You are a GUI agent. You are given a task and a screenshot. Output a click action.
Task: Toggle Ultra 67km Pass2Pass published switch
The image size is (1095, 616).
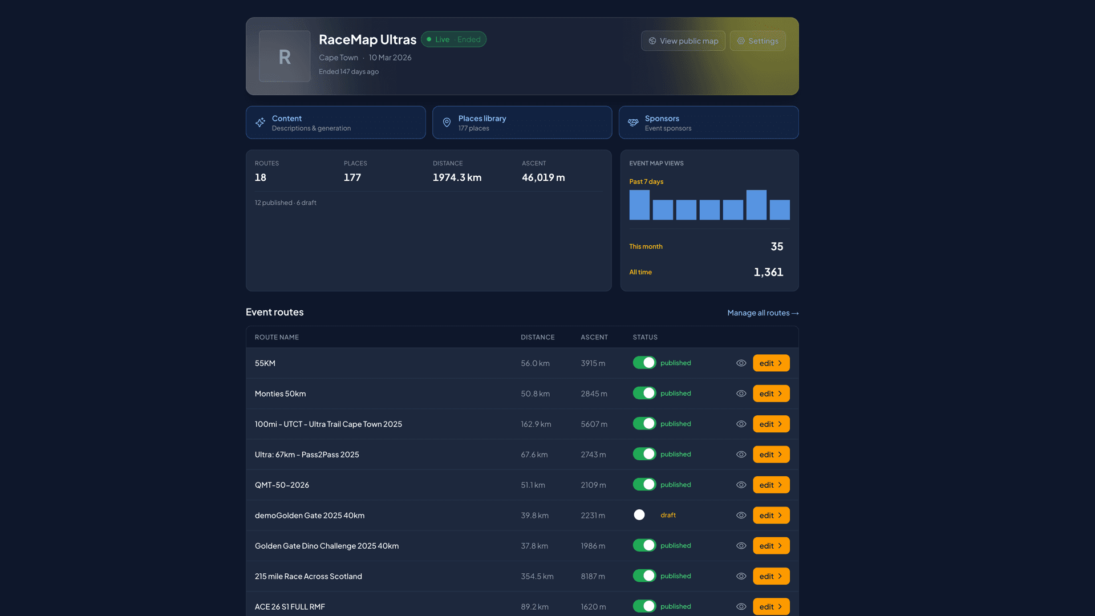click(x=644, y=454)
